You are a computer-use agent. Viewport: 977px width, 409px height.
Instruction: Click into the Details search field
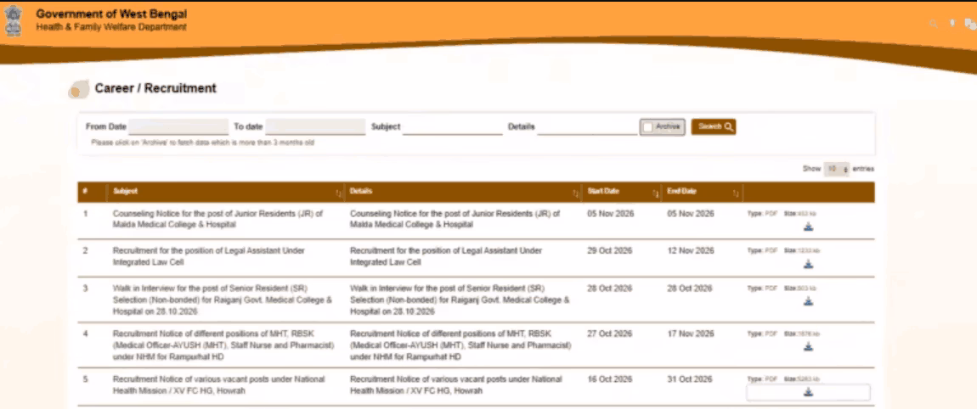(587, 127)
